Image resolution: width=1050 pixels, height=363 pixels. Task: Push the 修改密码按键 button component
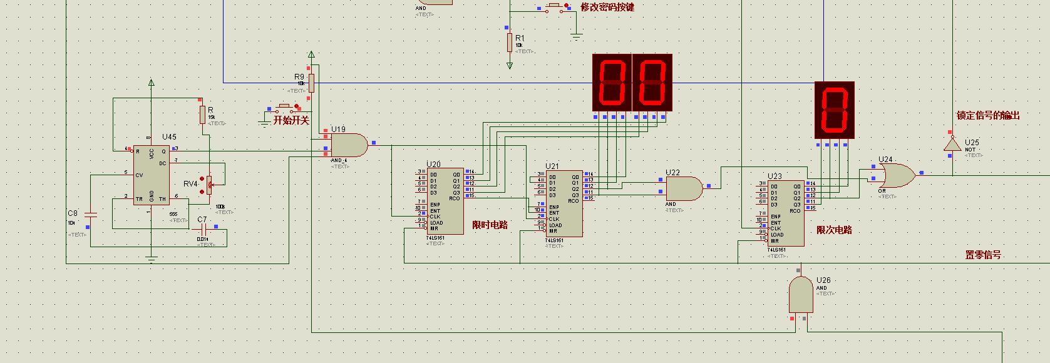pyautogui.click(x=555, y=6)
